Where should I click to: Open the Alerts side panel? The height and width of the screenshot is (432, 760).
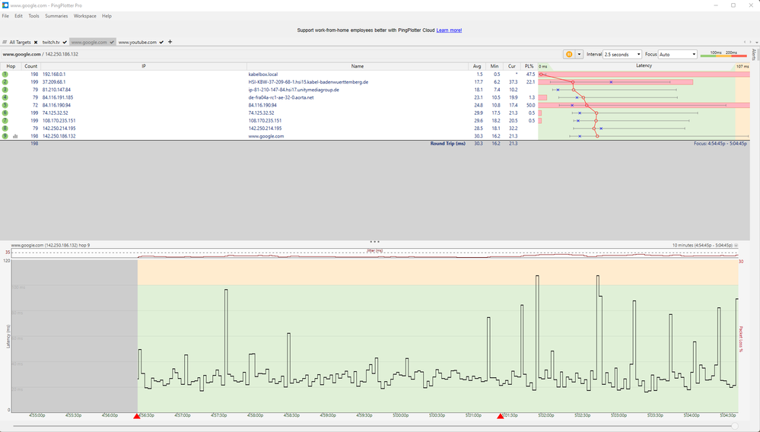[754, 54]
